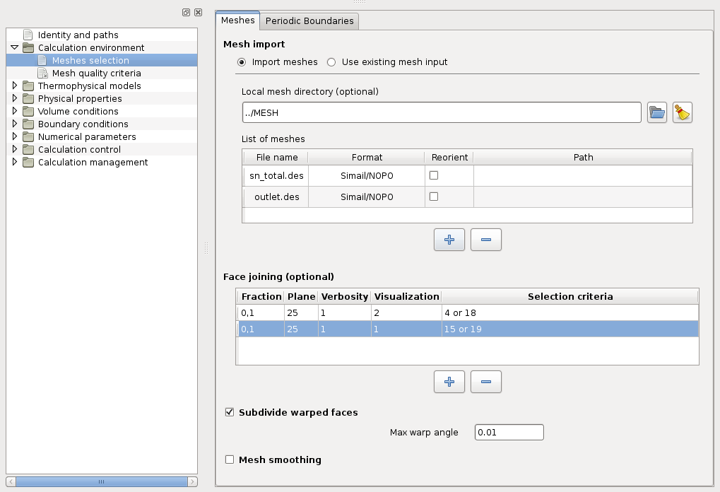Collapse the Calculation environment tree node
720x492 pixels.
click(14, 47)
